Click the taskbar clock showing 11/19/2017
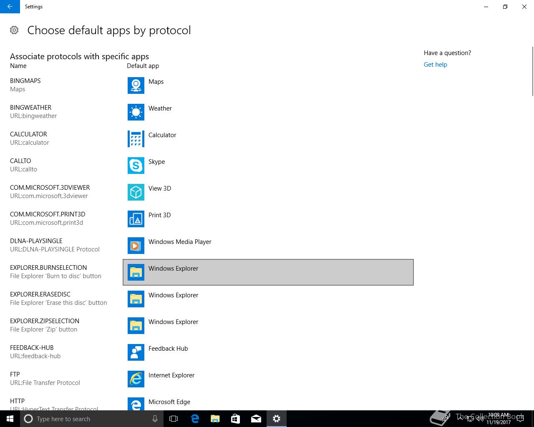This screenshot has width=534, height=427. pyautogui.click(x=499, y=419)
